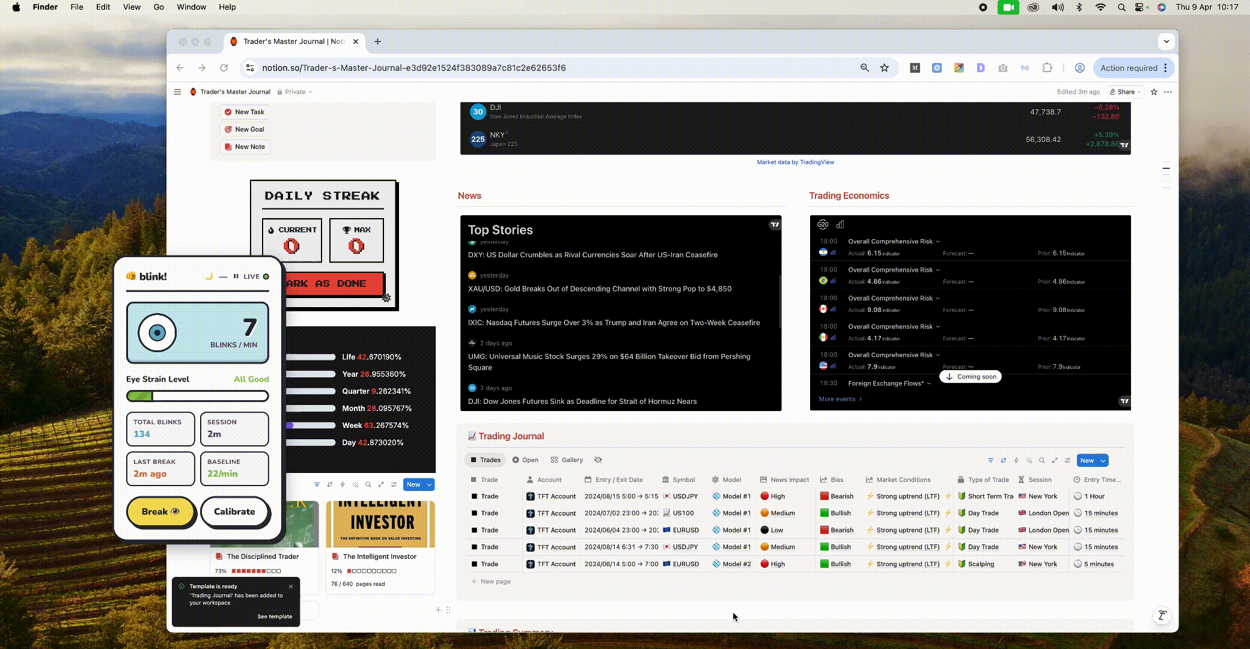Search the Trading Journal database
Viewport: 1250px width, 649px height.
point(1042,460)
